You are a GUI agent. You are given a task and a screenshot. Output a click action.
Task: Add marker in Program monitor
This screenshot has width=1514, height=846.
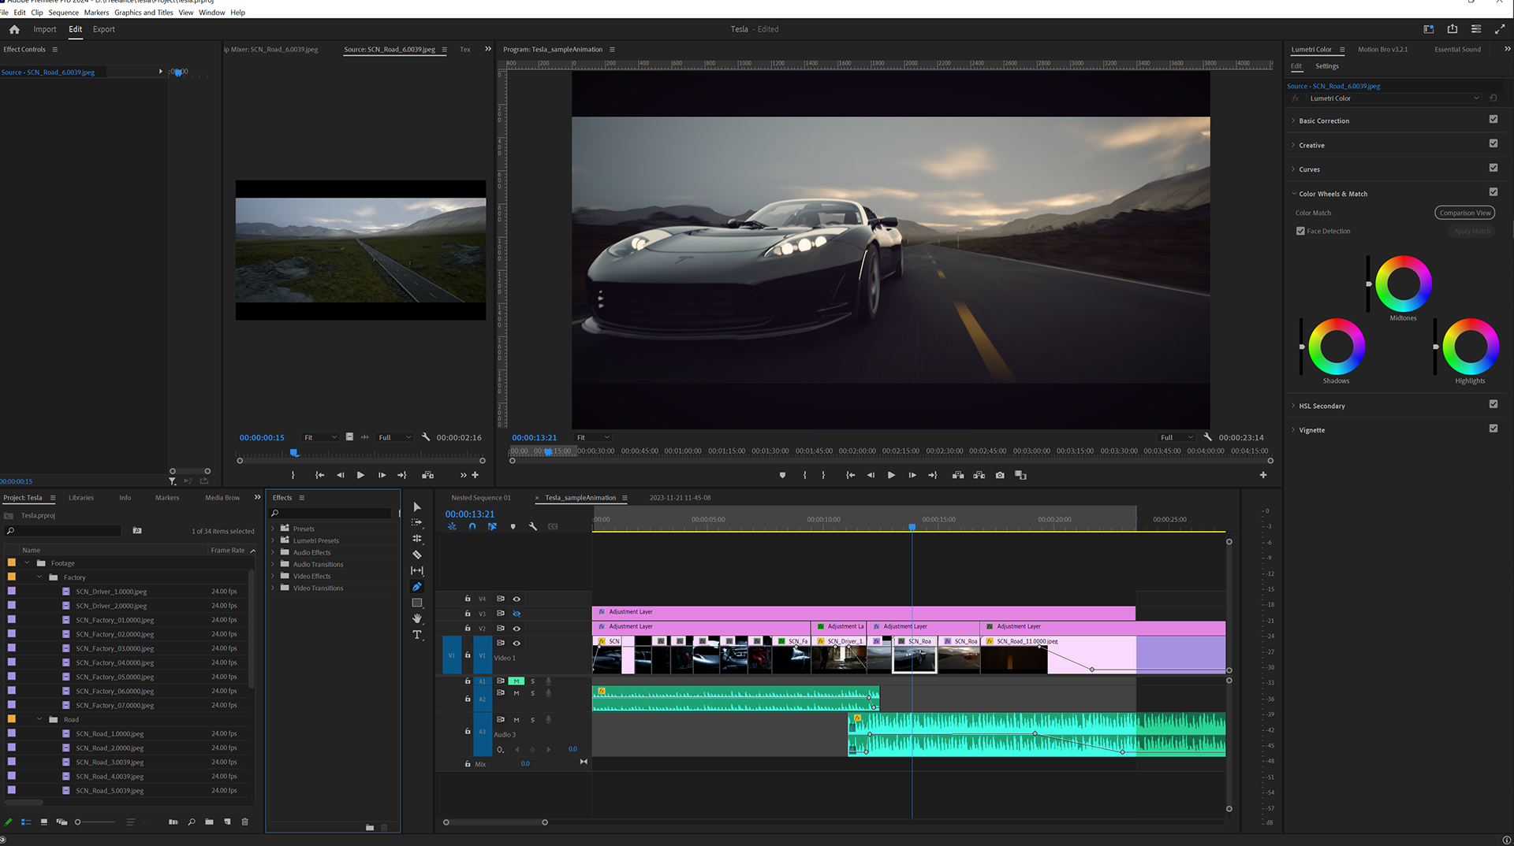click(782, 475)
